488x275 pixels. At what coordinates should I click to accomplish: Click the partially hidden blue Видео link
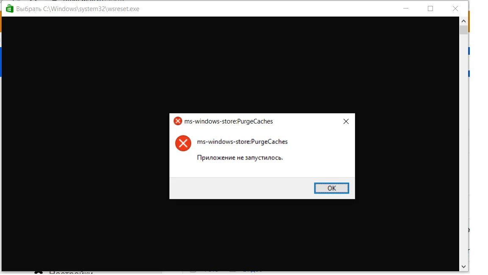point(252,271)
